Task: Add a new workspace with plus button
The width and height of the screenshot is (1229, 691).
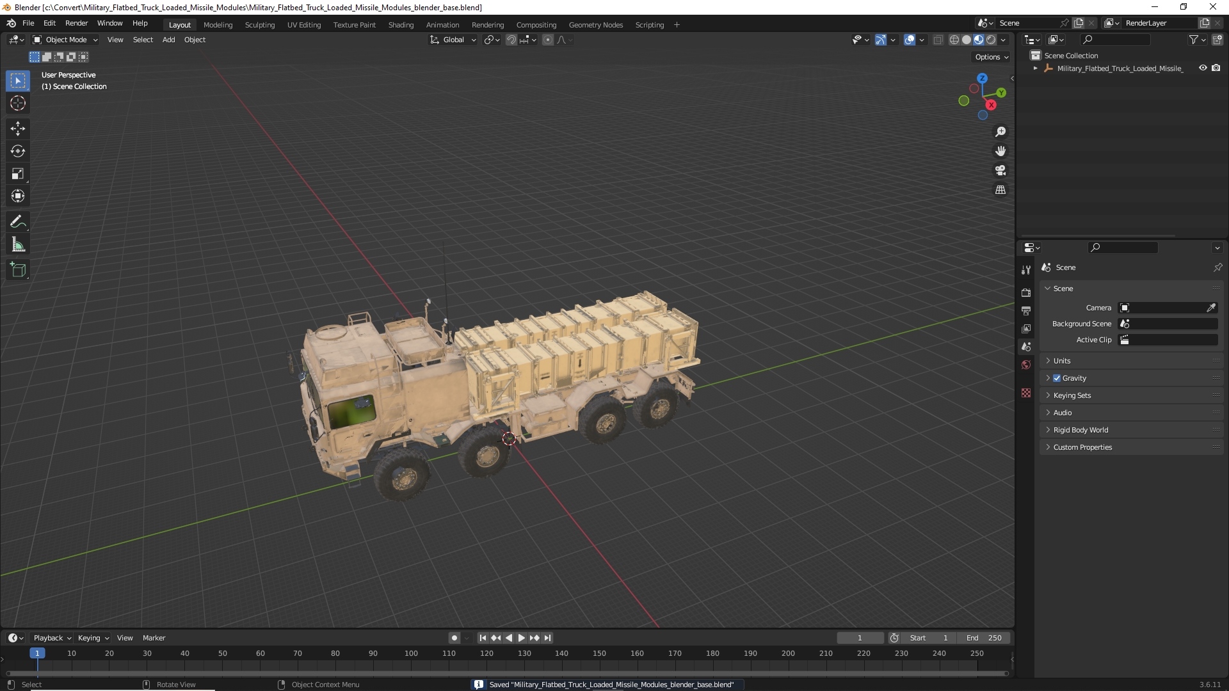Action: 677,25
